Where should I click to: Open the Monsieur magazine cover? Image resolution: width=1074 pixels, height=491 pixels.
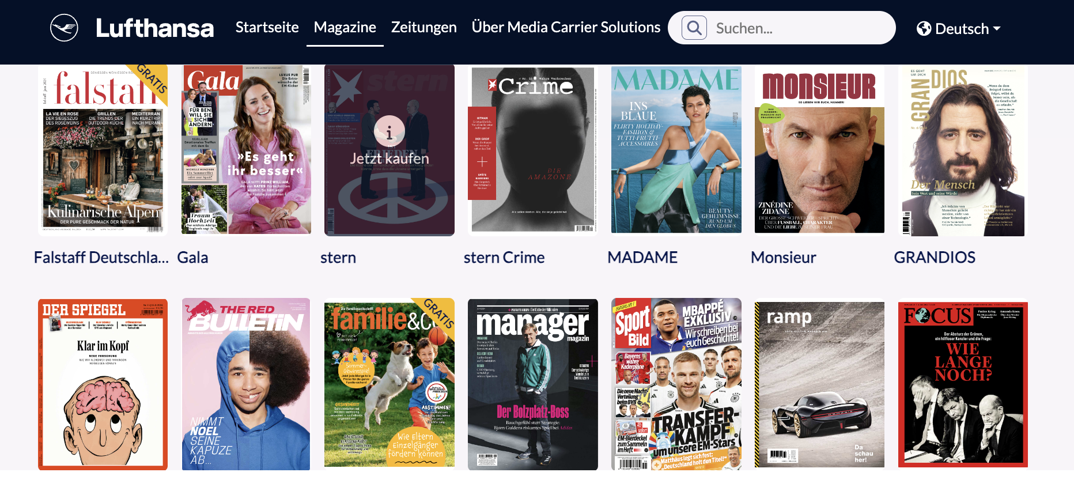pyautogui.click(x=819, y=150)
